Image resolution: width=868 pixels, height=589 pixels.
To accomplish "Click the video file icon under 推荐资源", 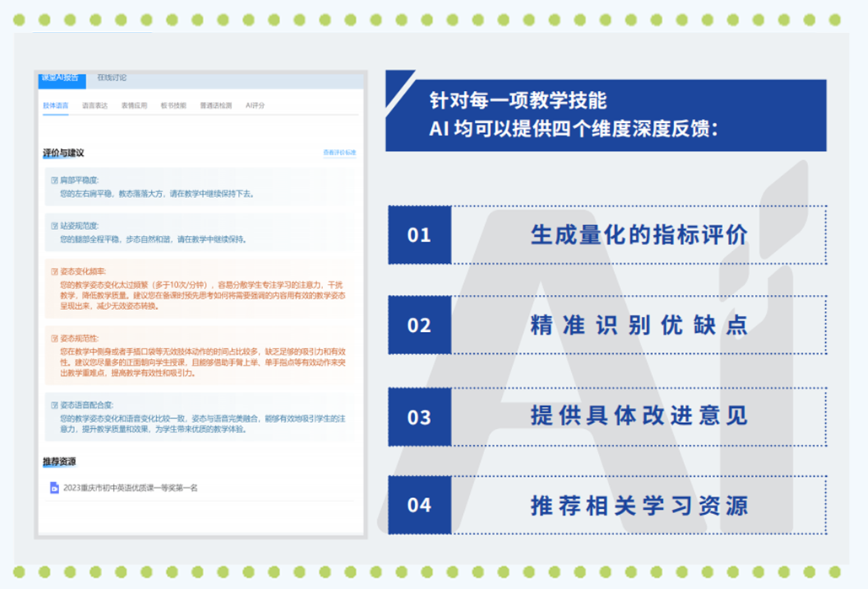I will click(x=55, y=488).
